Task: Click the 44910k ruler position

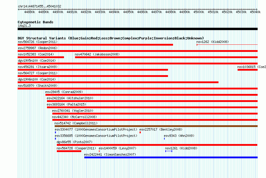Action: click(72, 12)
